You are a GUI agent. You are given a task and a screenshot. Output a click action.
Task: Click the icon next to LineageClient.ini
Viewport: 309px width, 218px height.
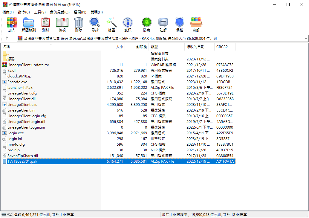pyautogui.click(x=4, y=110)
